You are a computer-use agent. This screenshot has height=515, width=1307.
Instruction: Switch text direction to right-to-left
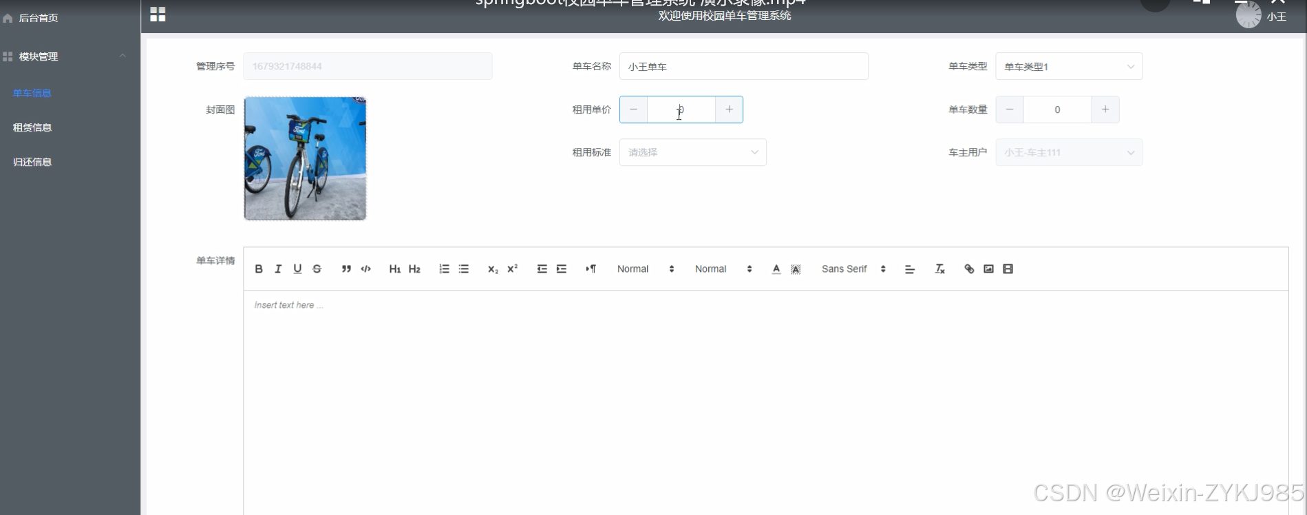591,269
